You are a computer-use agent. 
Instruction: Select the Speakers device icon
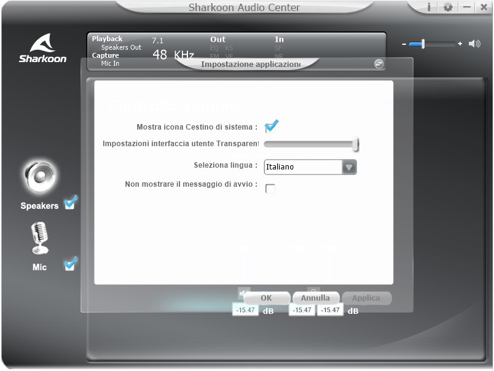(40, 177)
